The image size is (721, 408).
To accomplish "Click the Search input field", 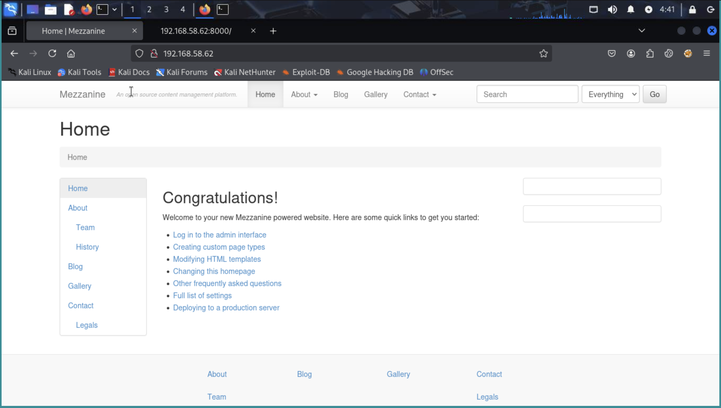I will pos(527,94).
